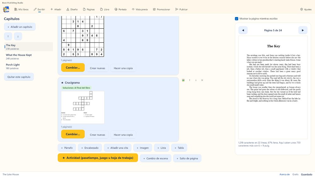
Task: Open Vista previa
Action: click(140, 9)
